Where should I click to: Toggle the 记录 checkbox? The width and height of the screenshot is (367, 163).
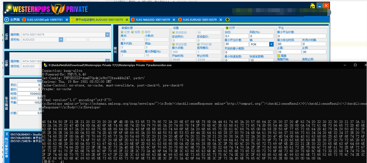pyautogui.click(x=122, y=32)
